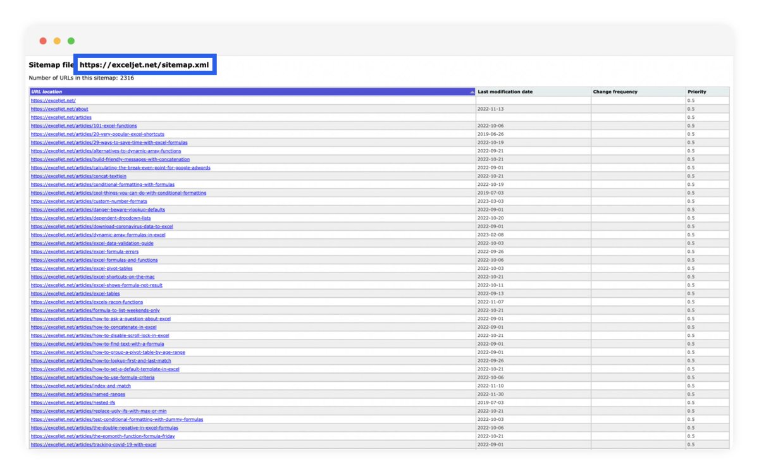Click the 'Number of URLs in this sitemap: 2316' text

coord(81,78)
